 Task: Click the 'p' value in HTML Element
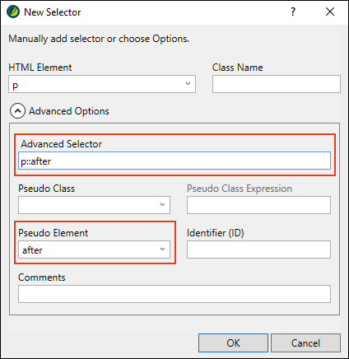click(x=16, y=86)
